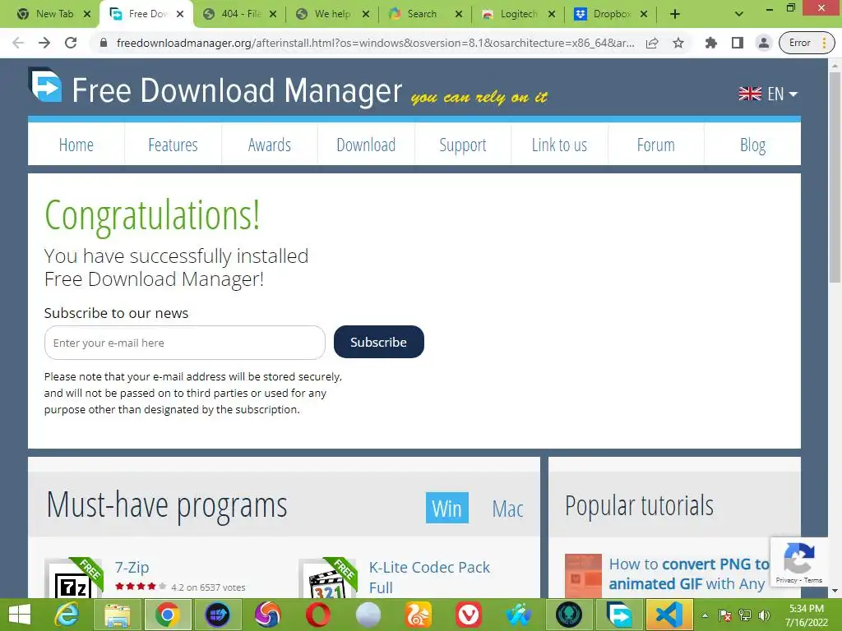
Task: Click the Action Center flag tray icon
Action: (725, 615)
